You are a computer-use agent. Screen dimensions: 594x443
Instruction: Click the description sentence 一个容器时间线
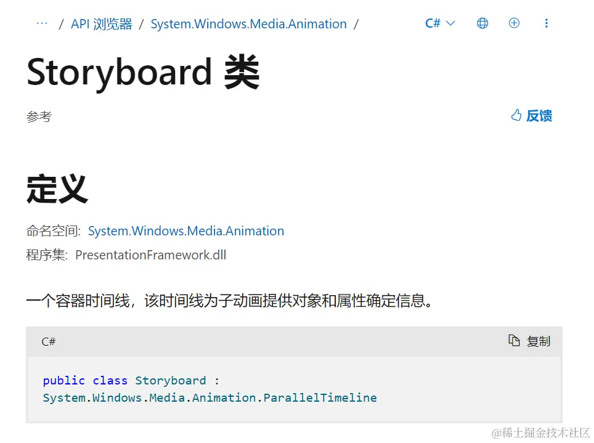pos(230,301)
